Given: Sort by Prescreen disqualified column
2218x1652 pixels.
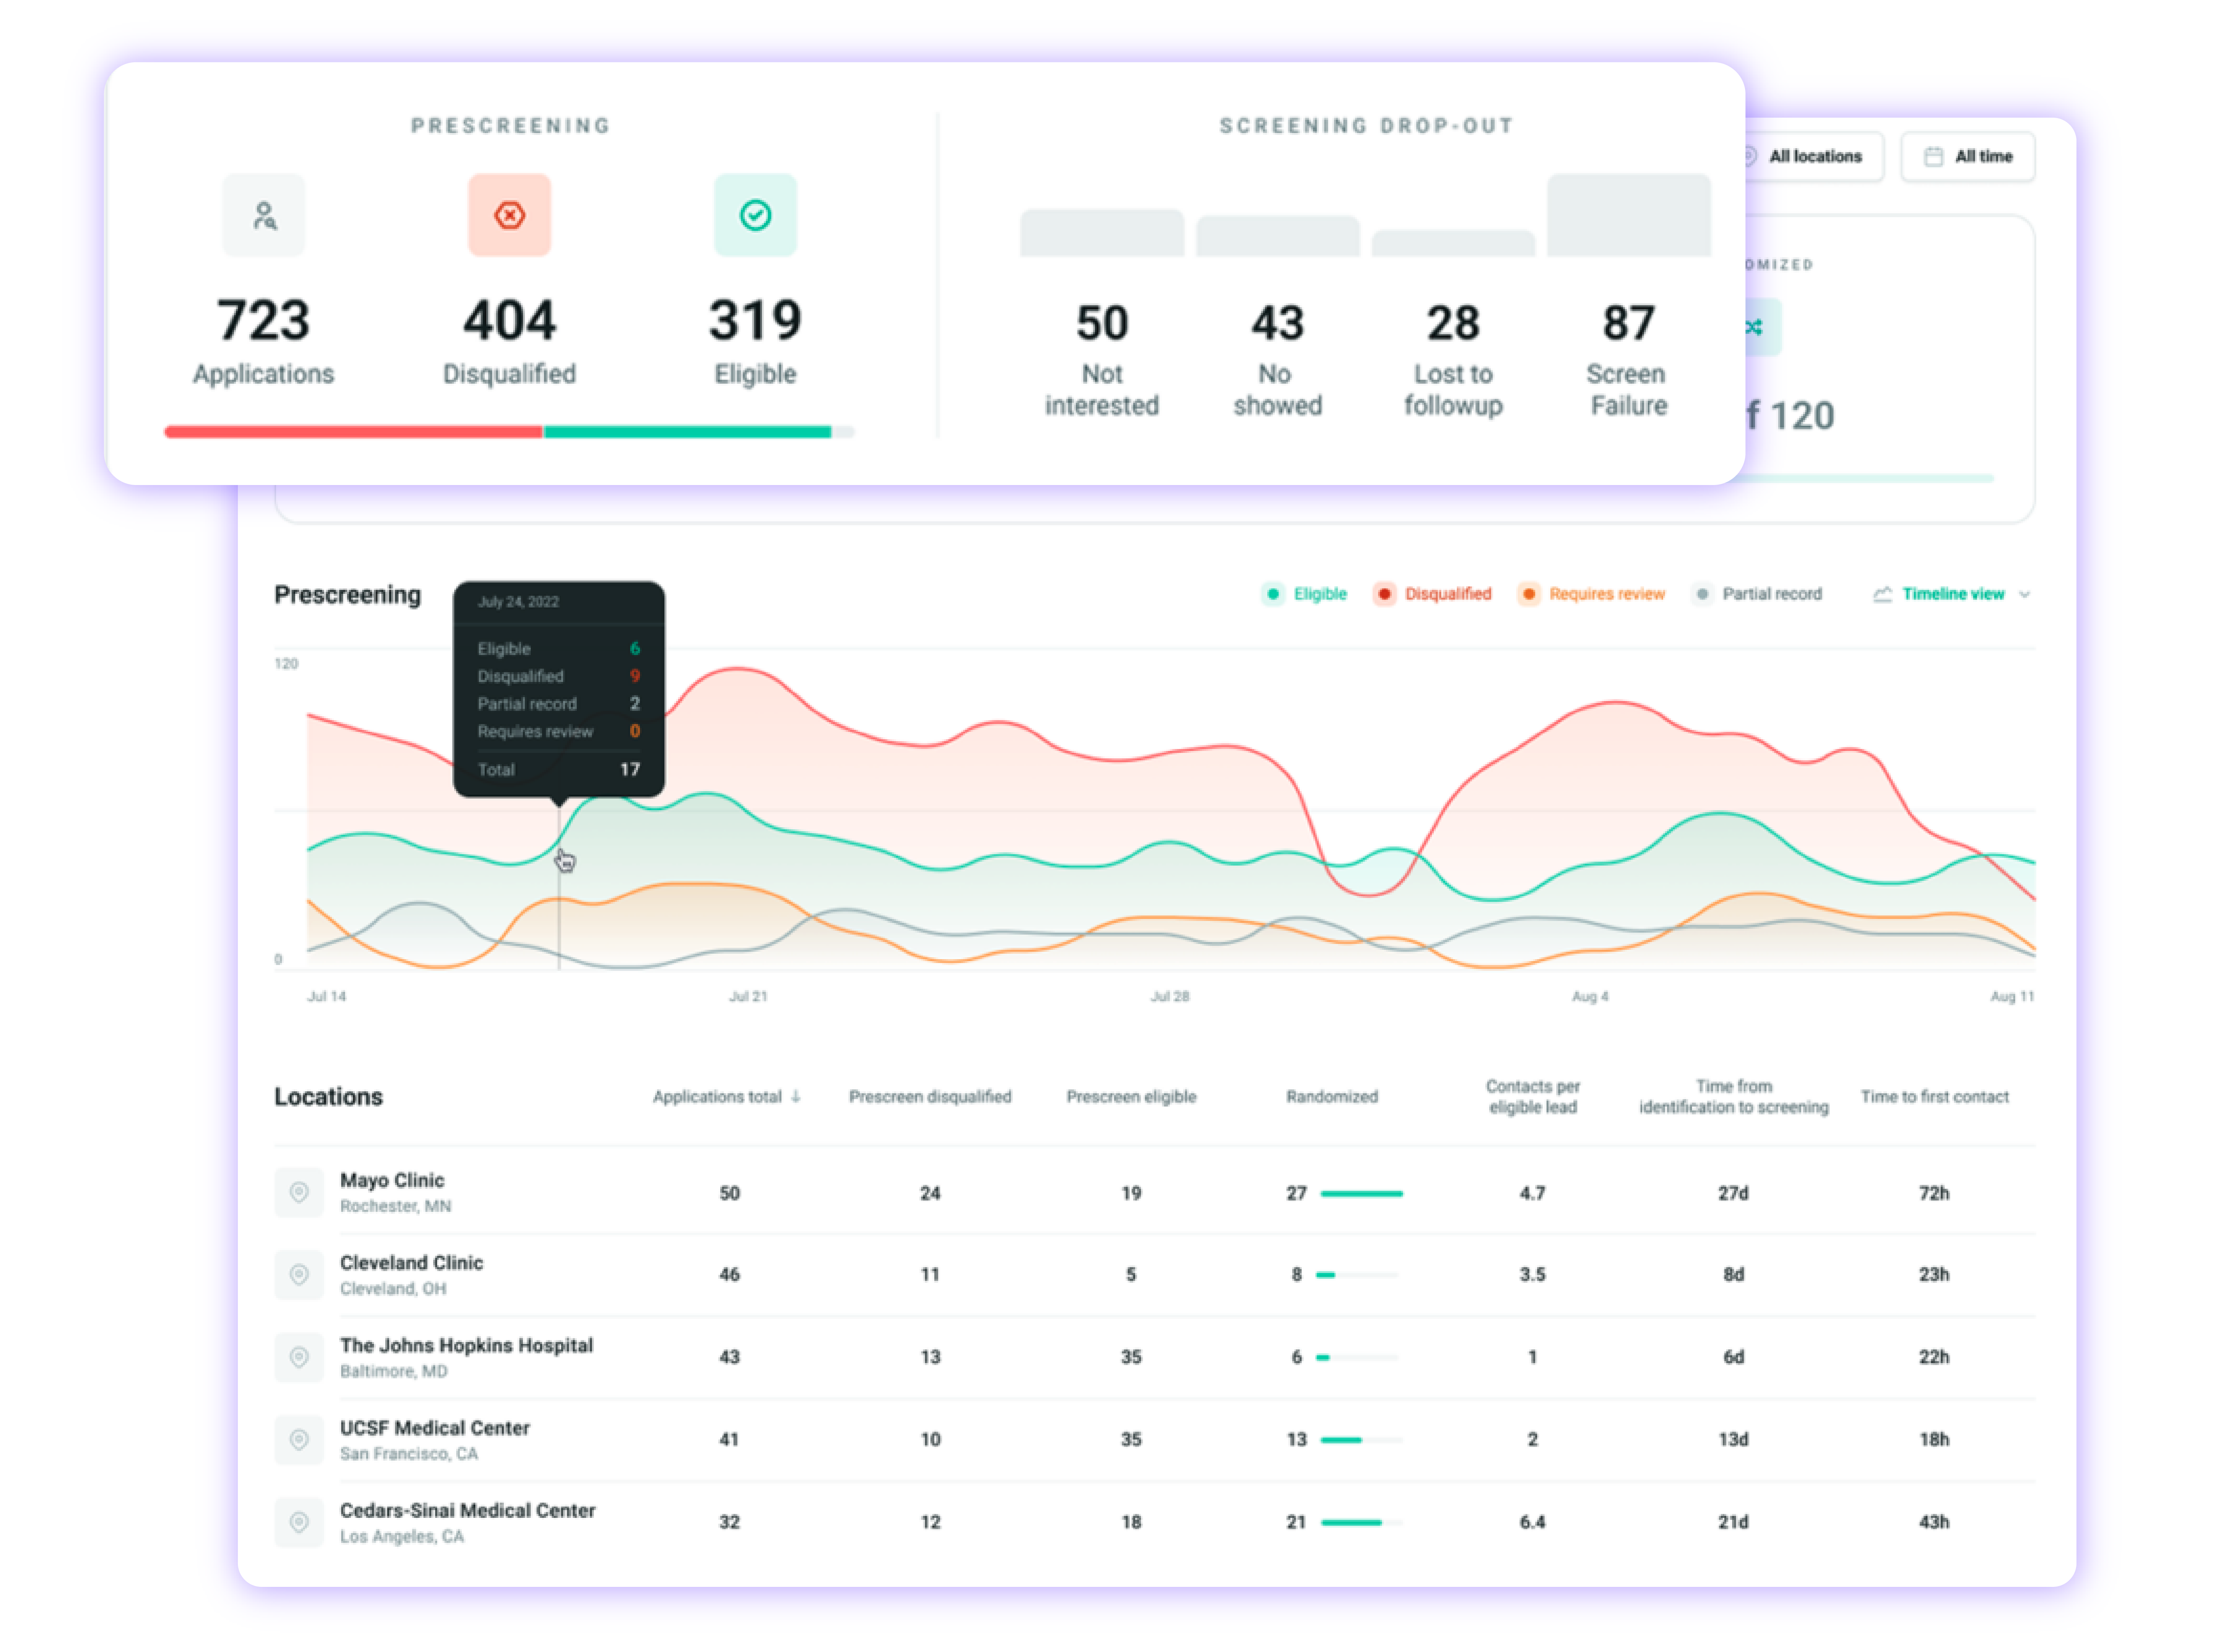Looking at the screenshot, I should point(930,1097).
